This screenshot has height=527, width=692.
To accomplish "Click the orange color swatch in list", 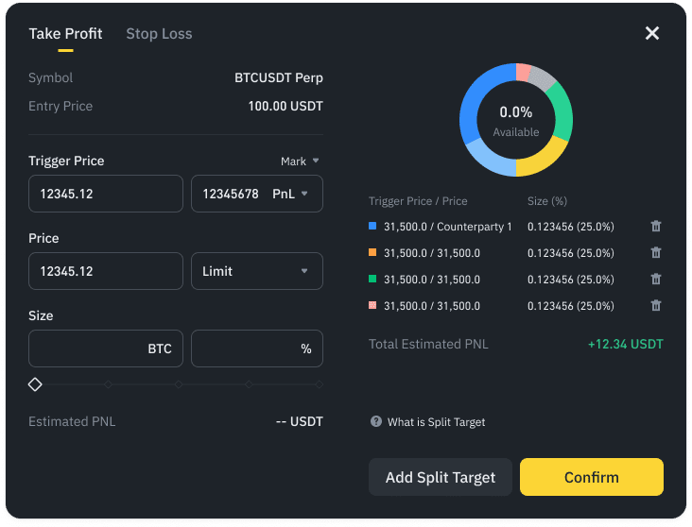I will point(372,252).
